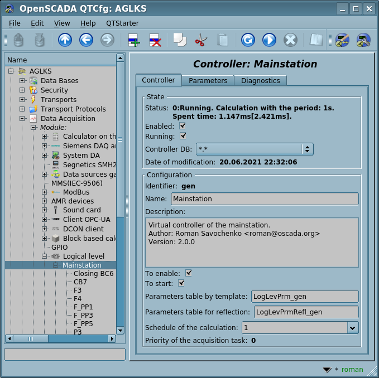This screenshot has height=378, width=379.
Task: Toggle the To enable checkbox
Action: [x=189, y=273]
